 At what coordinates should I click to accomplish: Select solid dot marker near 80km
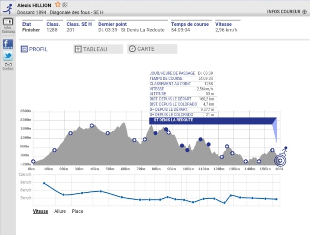[x=155, y=133]
